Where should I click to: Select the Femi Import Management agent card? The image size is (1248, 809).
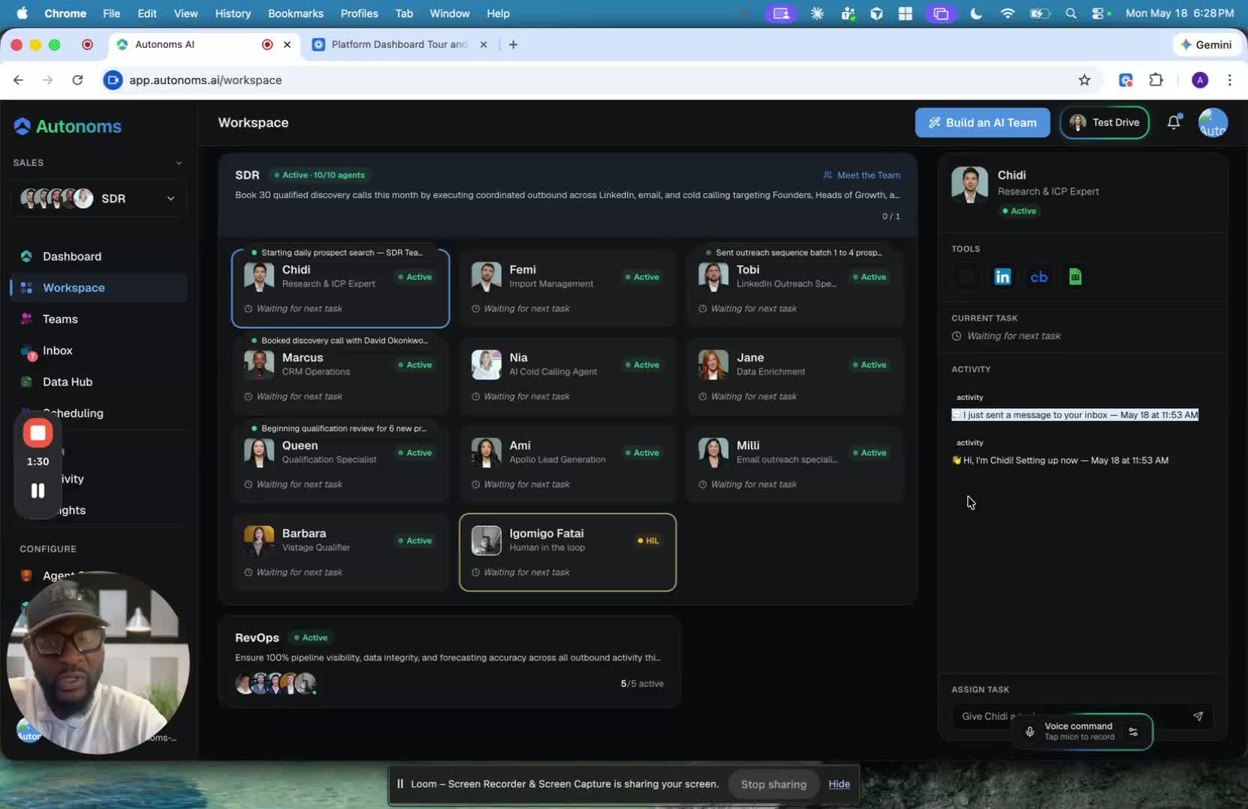[x=568, y=288]
